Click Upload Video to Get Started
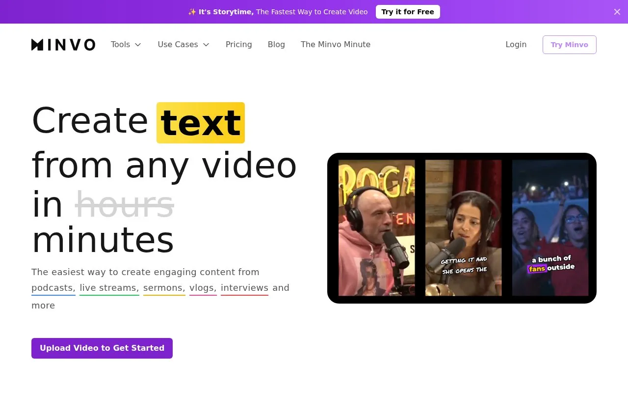This screenshot has height=393, width=628. [102, 348]
